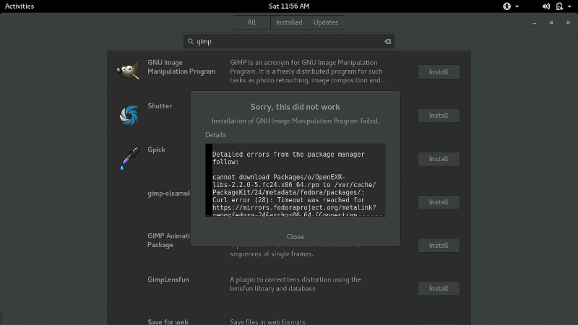
Task: Minimize the Software window
Action: click(x=534, y=22)
